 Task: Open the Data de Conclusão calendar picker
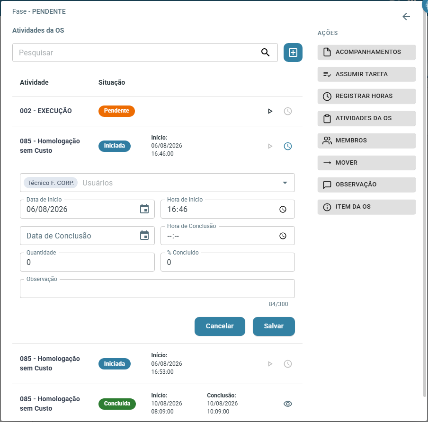tap(144, 236)
